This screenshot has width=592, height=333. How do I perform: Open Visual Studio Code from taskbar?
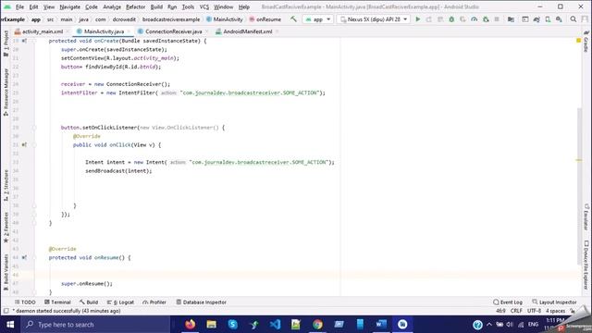276,325
